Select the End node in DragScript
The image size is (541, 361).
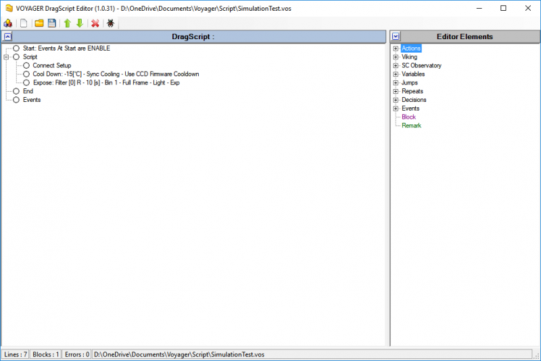click(x=28, y=91)
